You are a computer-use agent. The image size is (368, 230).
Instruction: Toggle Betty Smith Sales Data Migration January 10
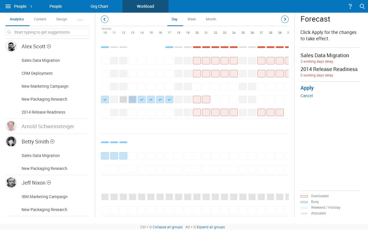pos(105,156)
